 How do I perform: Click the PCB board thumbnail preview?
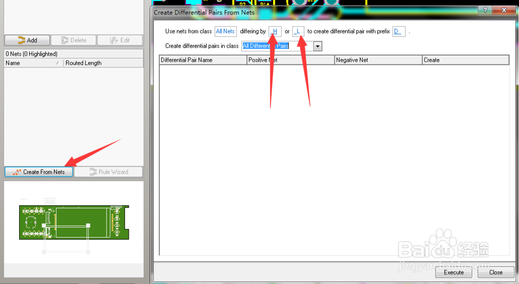[74, 222]
